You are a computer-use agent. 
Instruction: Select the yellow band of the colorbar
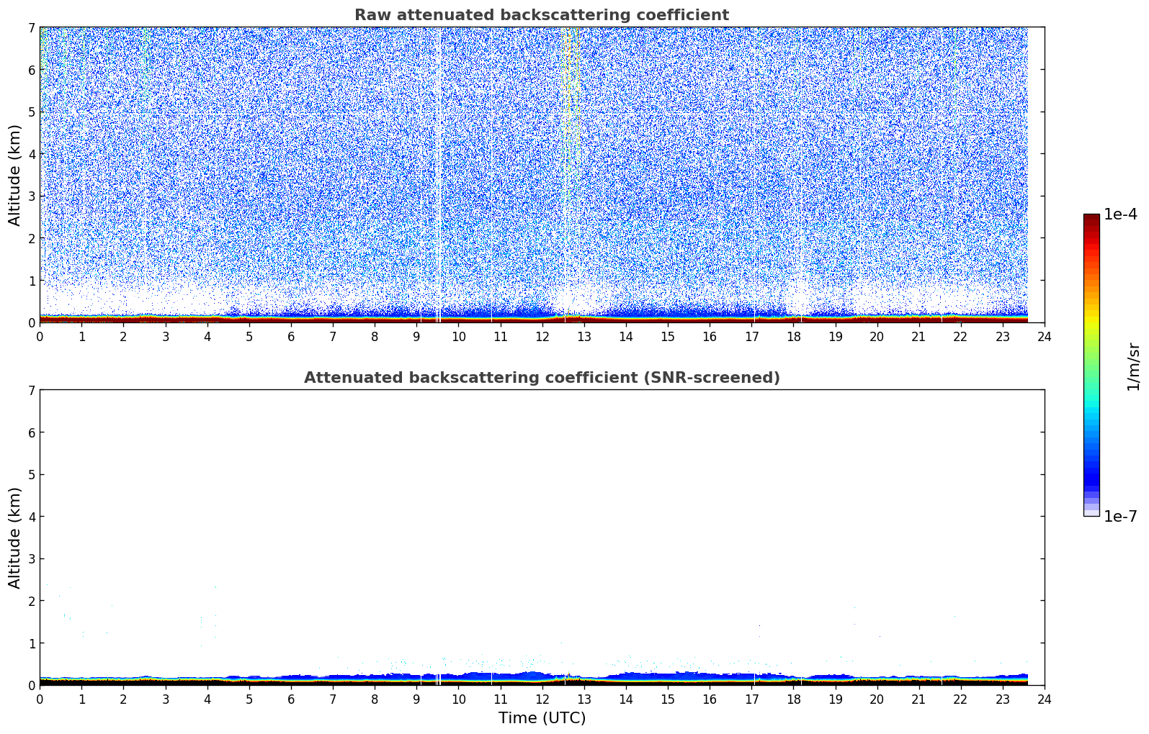1091,320
